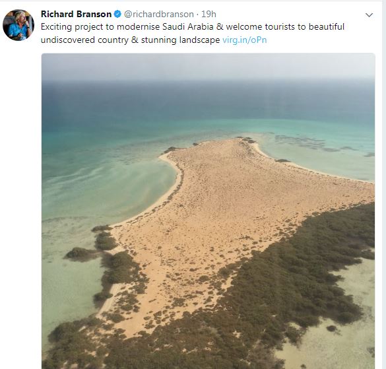Click the ampersand after 'Saudi Arabia'
The height and width of the screenshot is (369, 386).
click(x=219, y=27)
